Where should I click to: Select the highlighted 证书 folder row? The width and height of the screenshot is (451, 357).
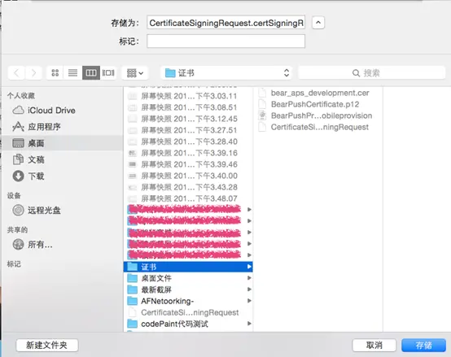pyautogui.click(x=188, y=267)
